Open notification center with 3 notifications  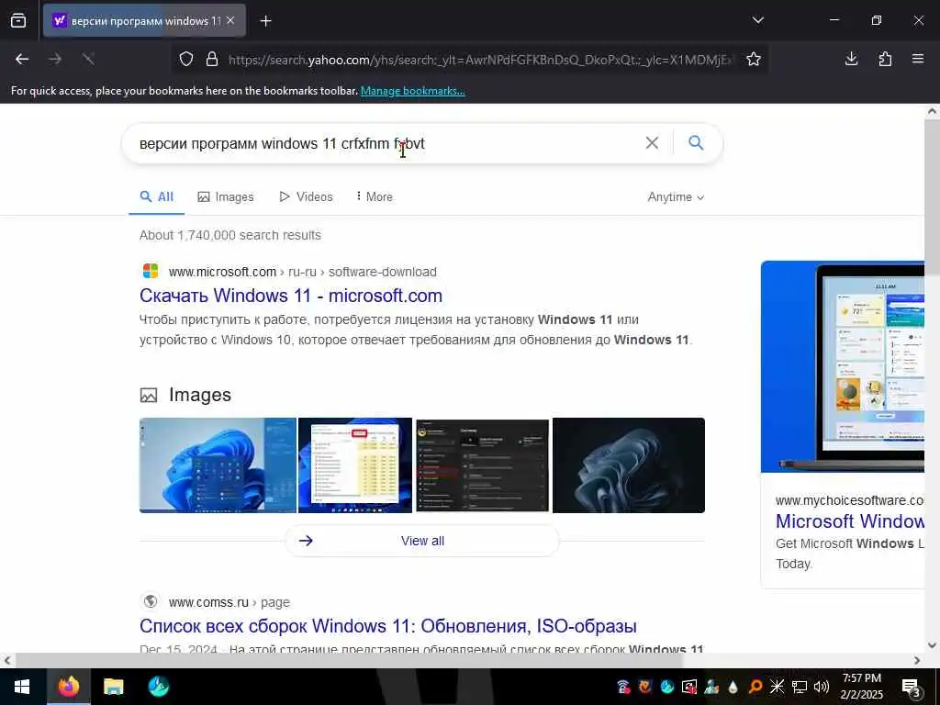point(912,687)
